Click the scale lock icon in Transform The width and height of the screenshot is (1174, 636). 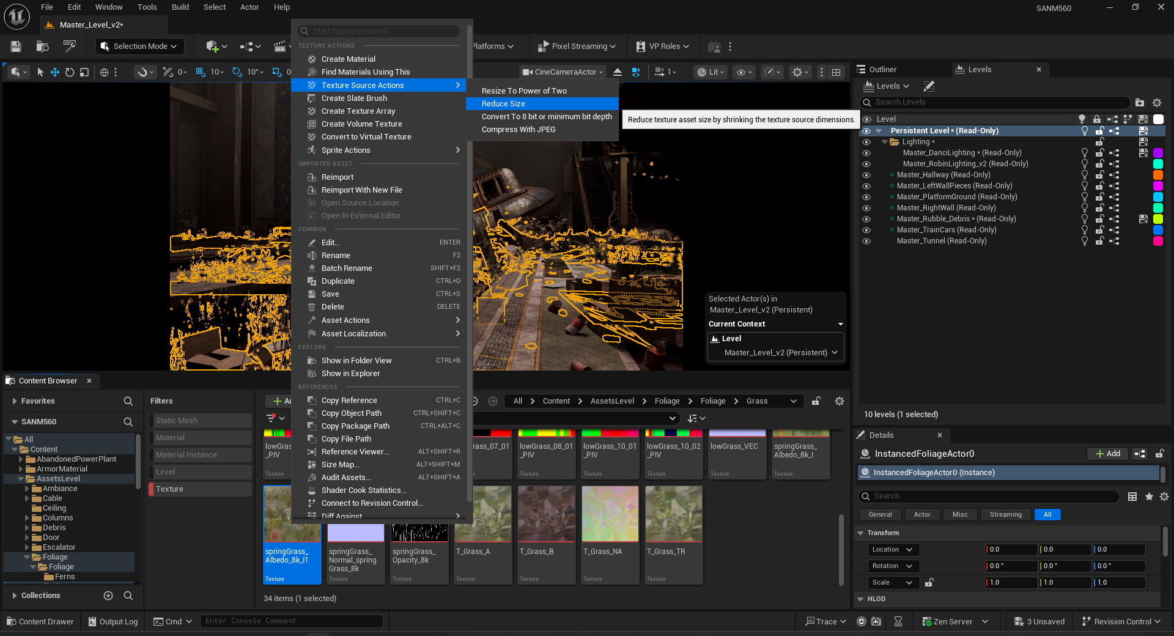point(929,583)
